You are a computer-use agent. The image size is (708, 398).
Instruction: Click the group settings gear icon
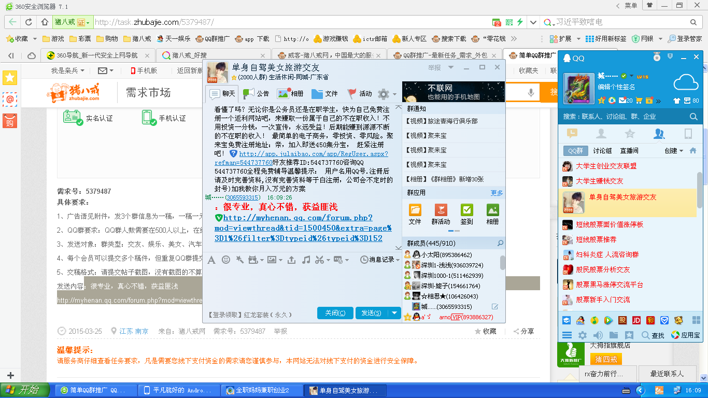click(384, 94)
